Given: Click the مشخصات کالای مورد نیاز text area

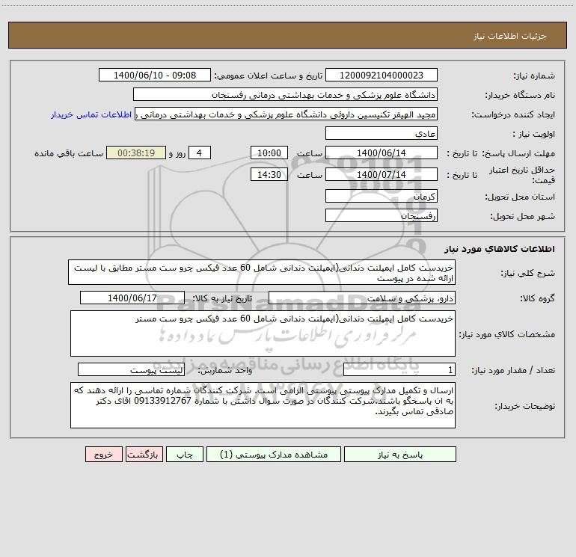Looking at the screenshot, I should tap(263, 333).
